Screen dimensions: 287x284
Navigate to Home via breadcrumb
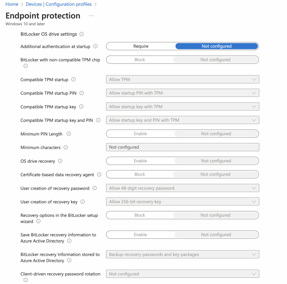tap(12, 4)
